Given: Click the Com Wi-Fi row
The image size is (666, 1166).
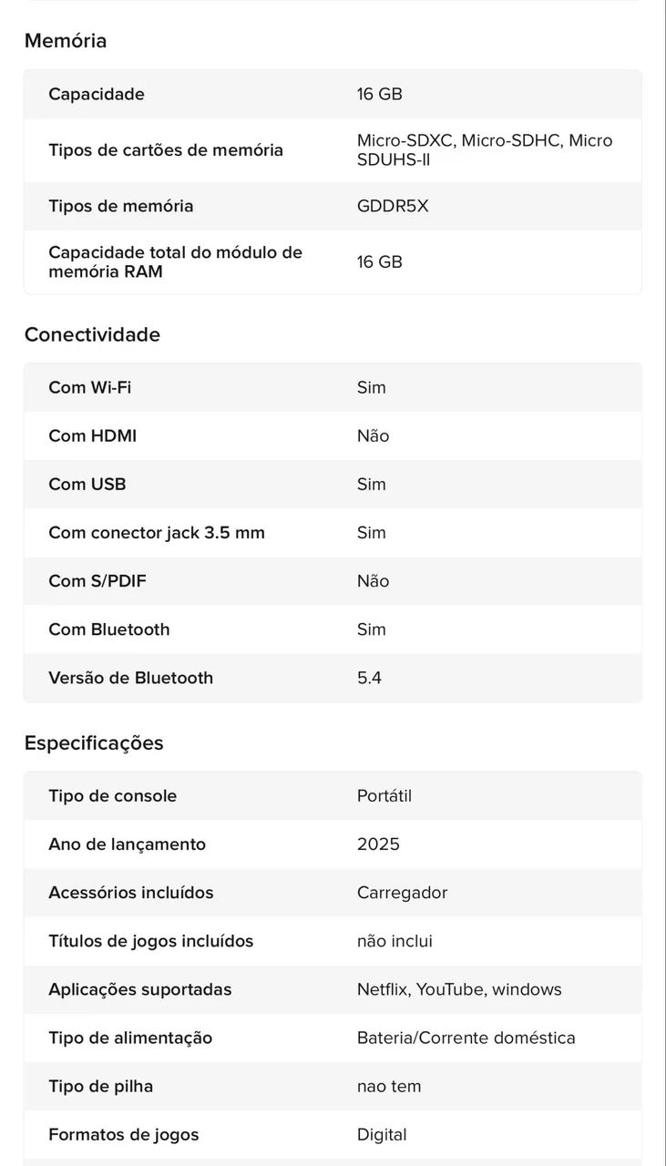Looking at the screenshot, I should [333, 387].
